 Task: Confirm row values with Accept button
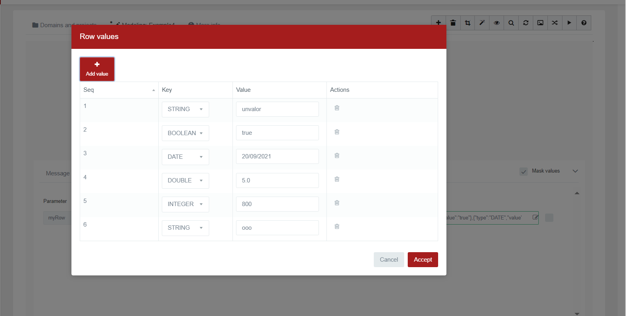[422, 260]
